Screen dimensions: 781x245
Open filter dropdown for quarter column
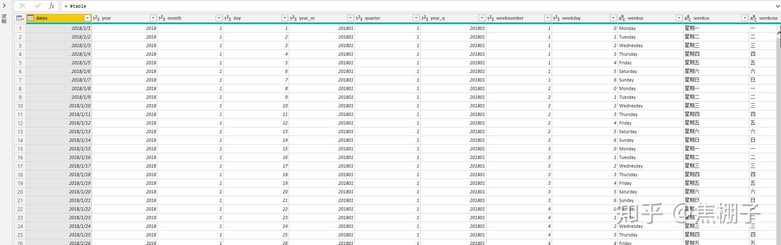[x=416, y=18]
